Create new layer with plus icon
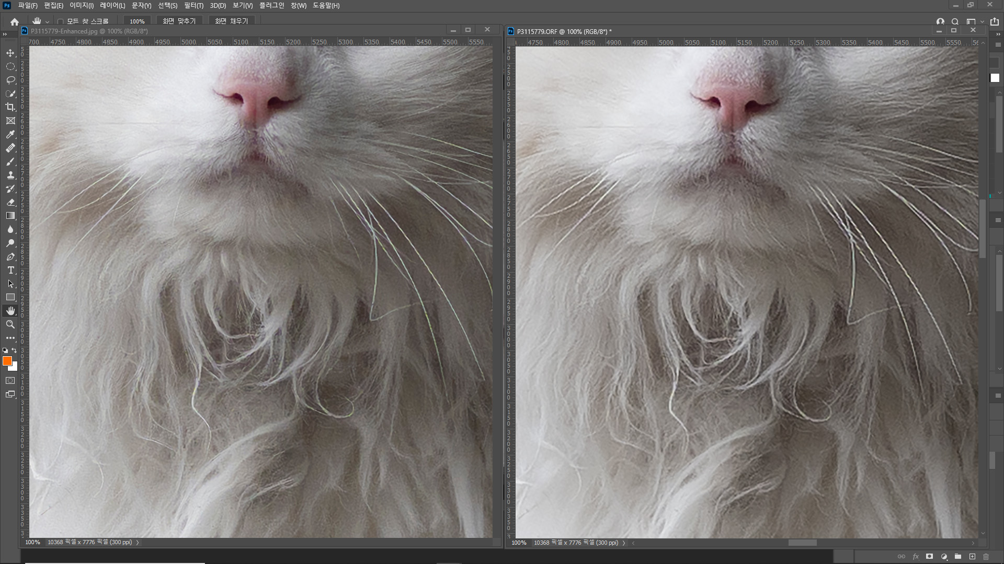The image size is (1004, 564). click(972, 557)
